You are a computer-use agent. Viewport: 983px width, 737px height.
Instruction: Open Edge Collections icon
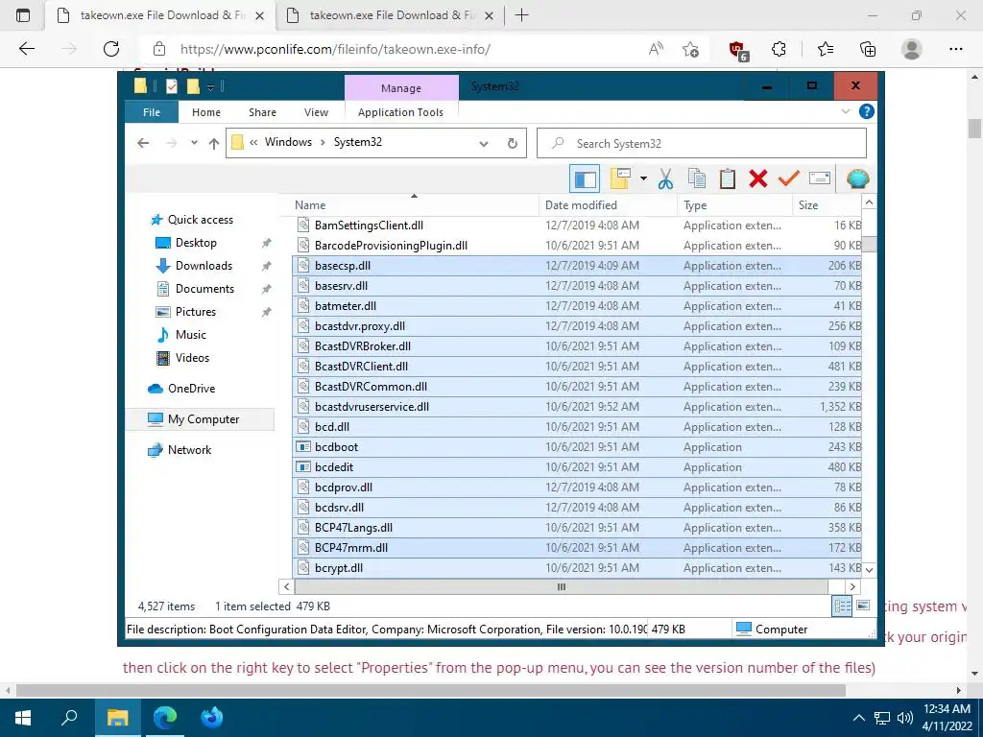868,49
